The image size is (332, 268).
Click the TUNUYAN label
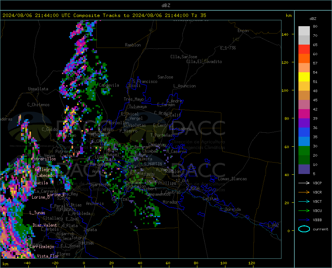(86, 243)
